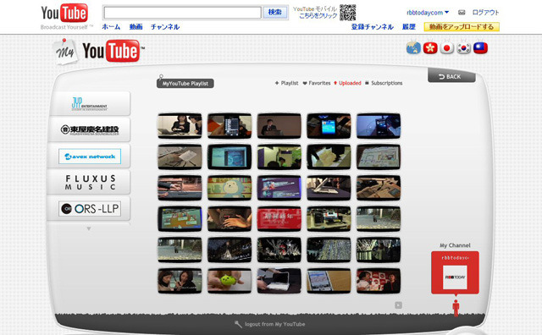Open 動画 in the navigation
Viewport: 542px width, 335px height.
(135, 27)
